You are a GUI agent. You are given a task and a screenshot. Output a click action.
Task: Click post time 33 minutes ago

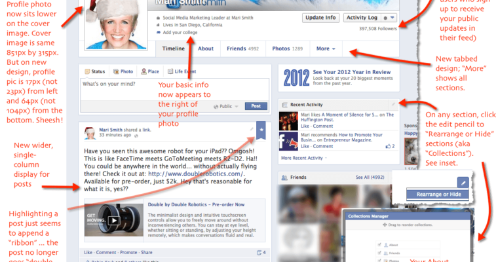coord(115,135)
